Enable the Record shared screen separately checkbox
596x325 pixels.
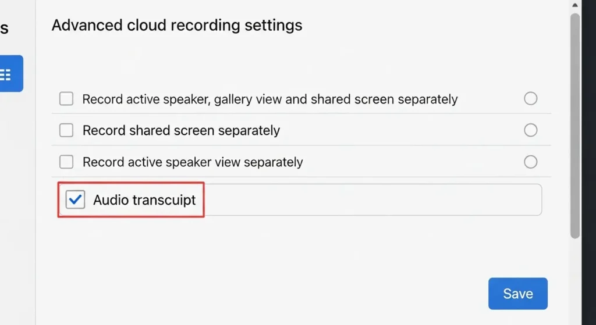point(66,130)
